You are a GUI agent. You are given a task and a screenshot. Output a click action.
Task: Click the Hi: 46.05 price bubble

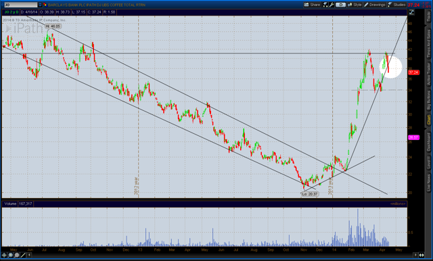click(53, 26)
